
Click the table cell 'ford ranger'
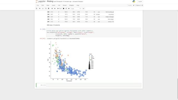tap(111, 19)
